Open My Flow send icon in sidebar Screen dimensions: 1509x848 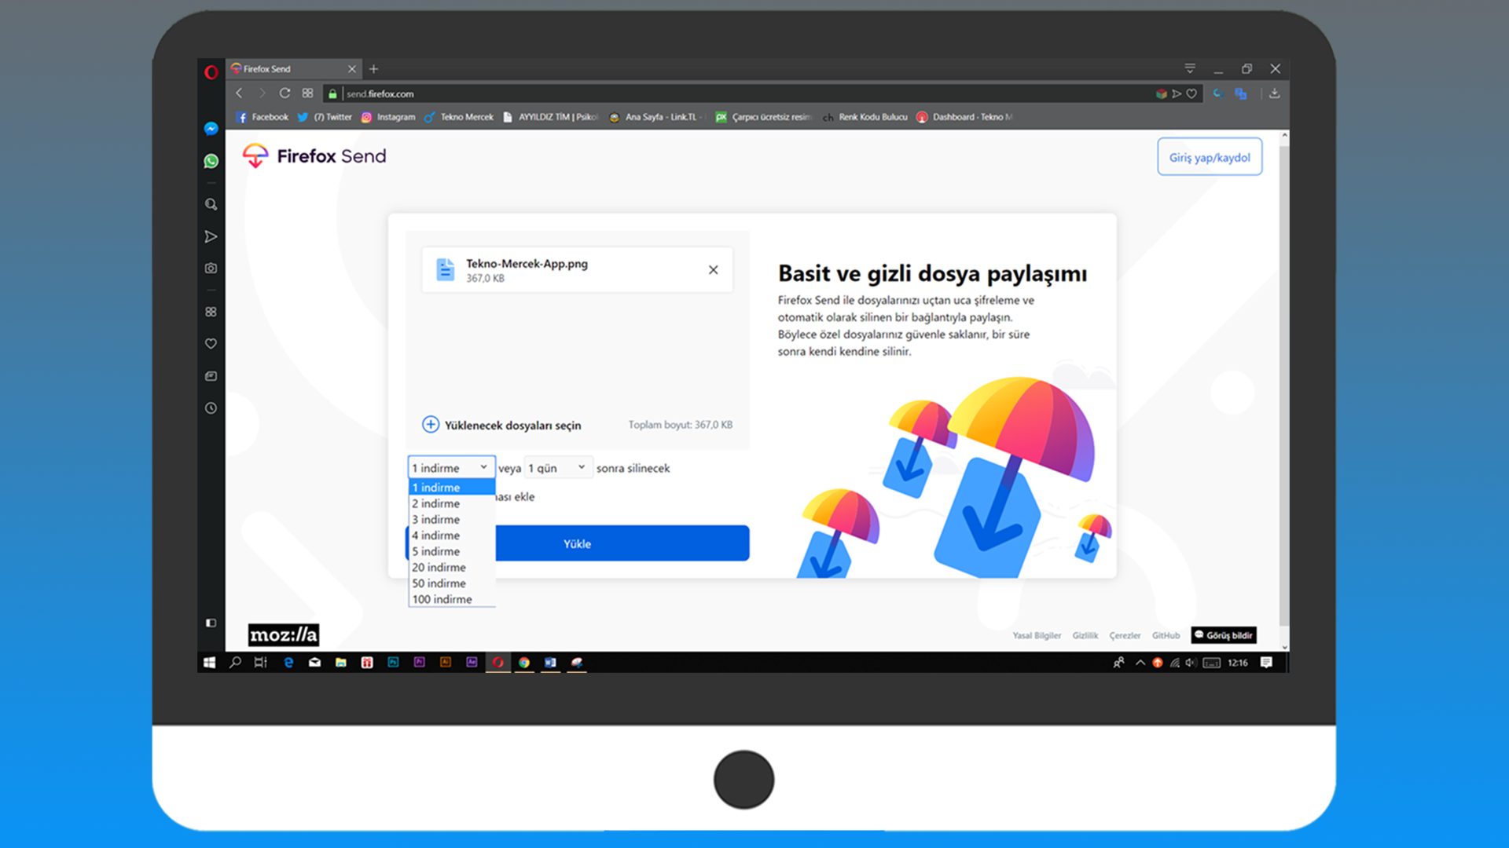(211, 236)
